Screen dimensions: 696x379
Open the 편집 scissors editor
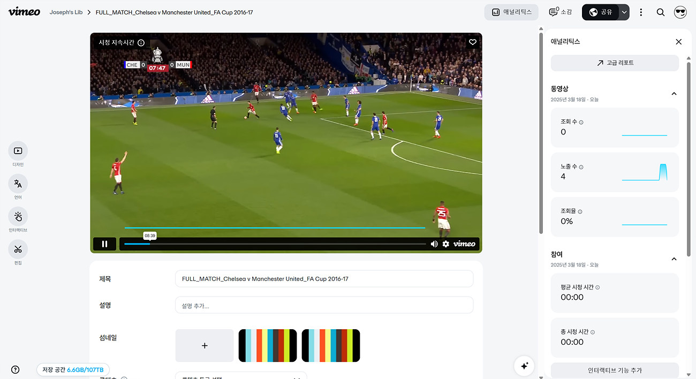pos(18,249)
